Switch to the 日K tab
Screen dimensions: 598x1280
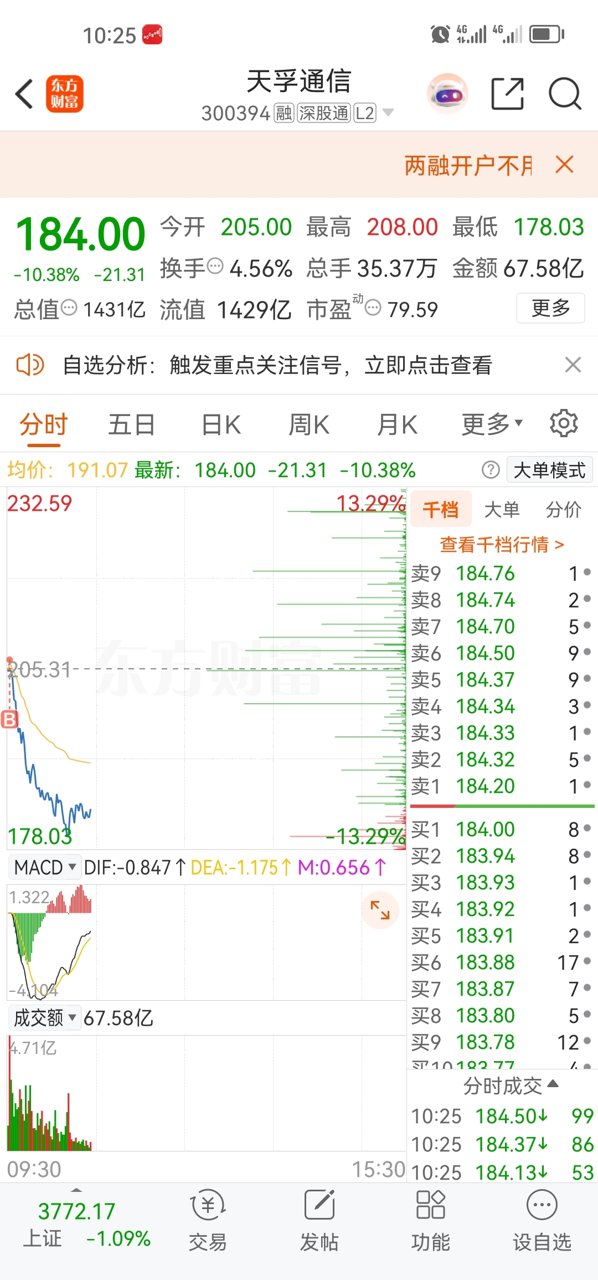coord(221,425)
